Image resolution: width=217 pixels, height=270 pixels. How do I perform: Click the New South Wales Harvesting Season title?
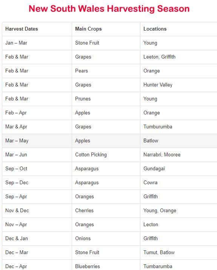point(109,9)
